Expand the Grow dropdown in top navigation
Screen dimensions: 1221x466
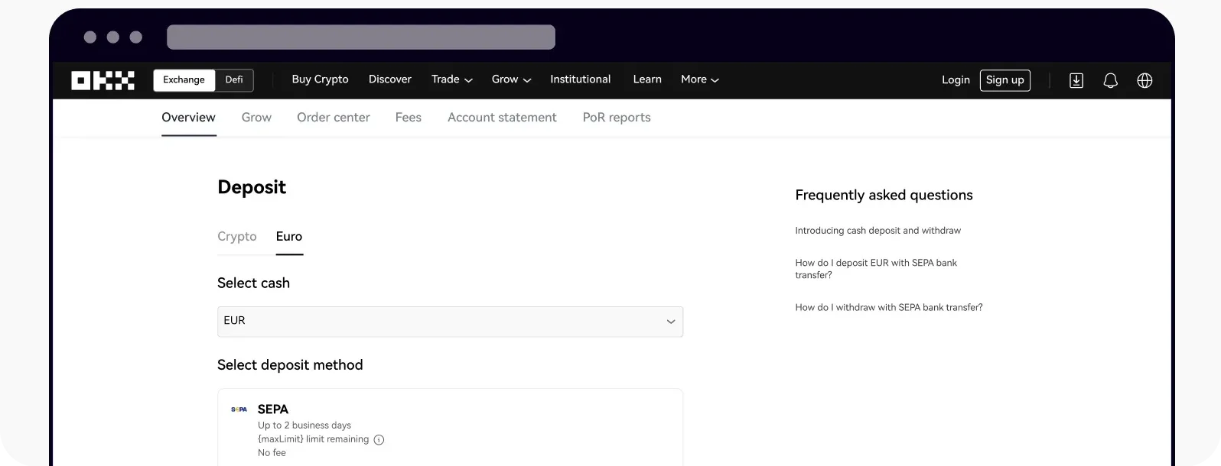[511, 79]
